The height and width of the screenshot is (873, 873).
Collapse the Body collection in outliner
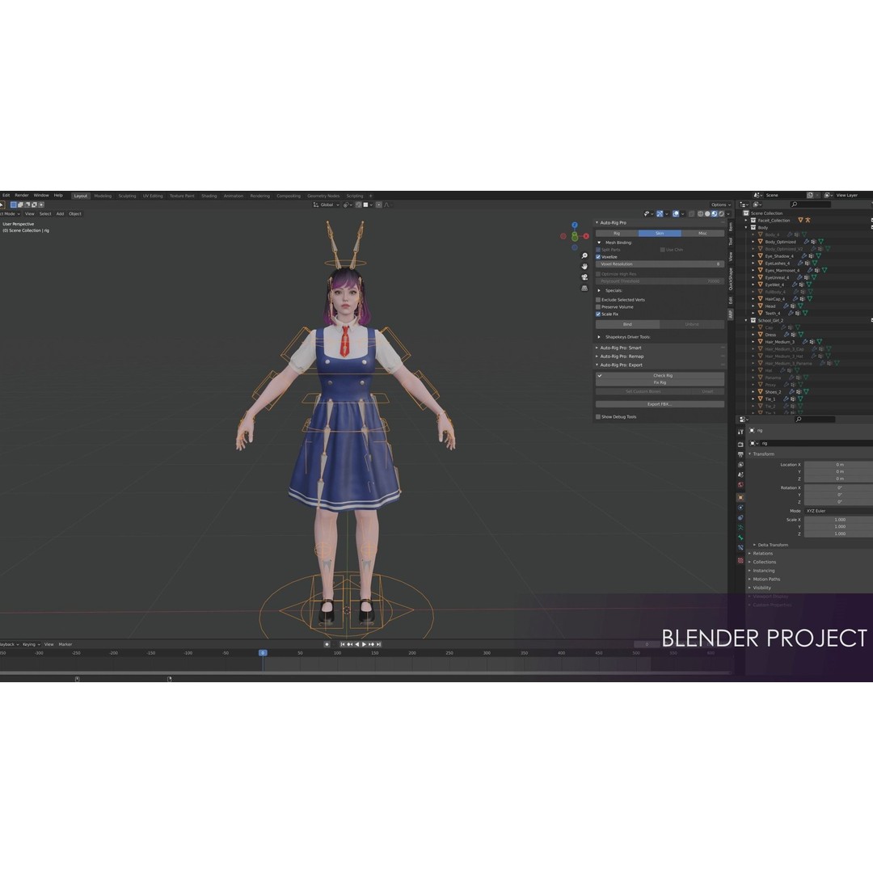point(747,227)
